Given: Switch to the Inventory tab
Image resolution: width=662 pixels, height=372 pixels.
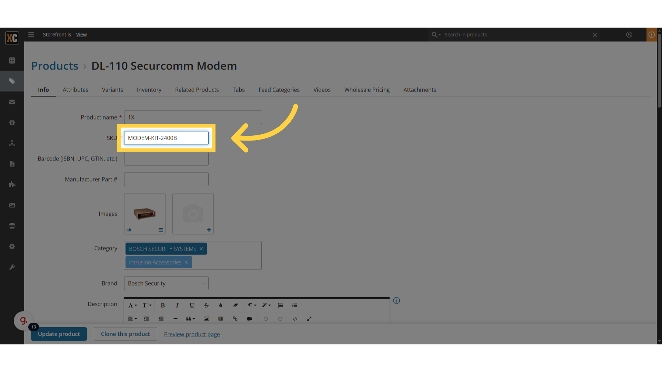Looking at the screenshot, I should click(149, 90).
